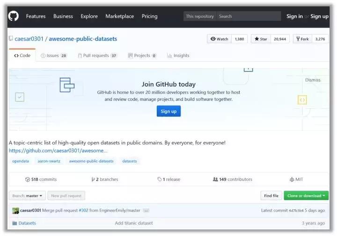The image size is (337, 236).
Task: Open Marketplace in the top navigation
Action: (x=120, y=16)
